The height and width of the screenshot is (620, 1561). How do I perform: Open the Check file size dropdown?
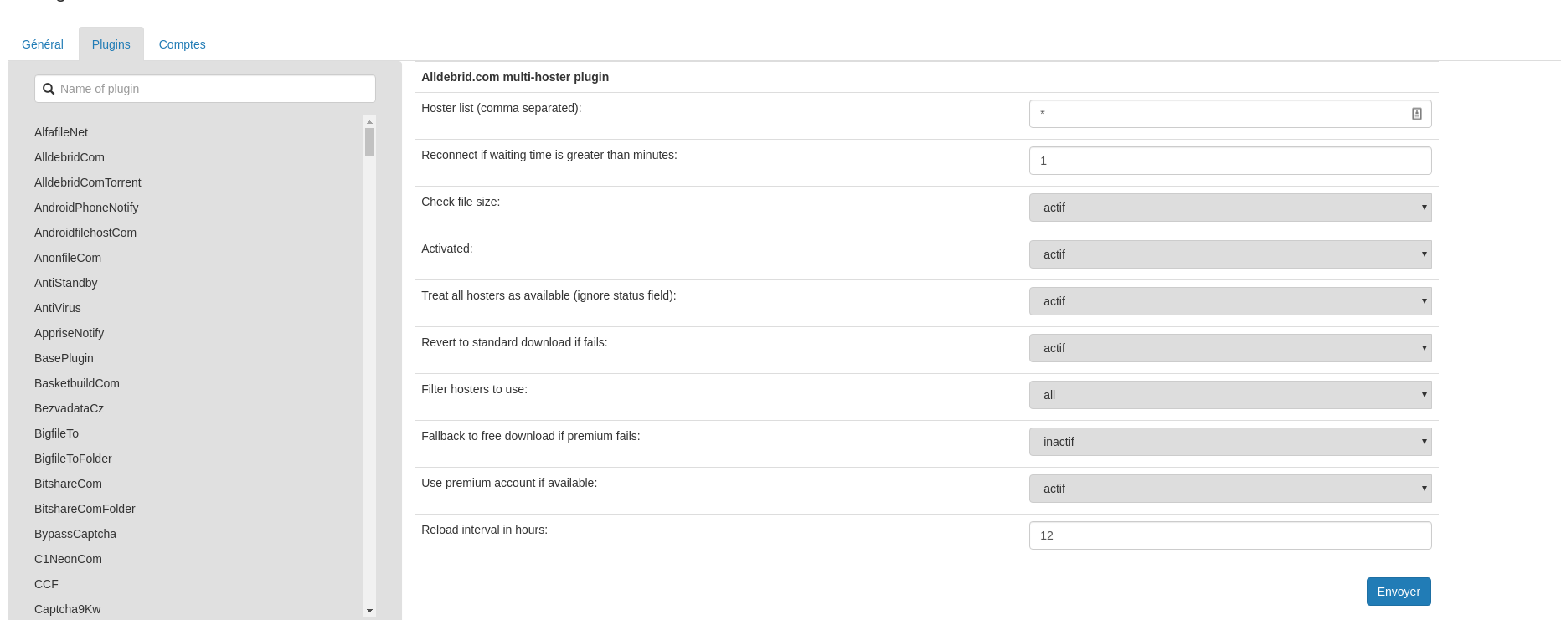[1229, 207]
